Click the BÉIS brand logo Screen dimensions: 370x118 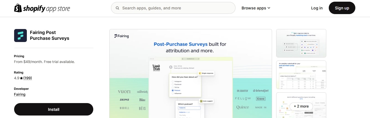(142, 108)
